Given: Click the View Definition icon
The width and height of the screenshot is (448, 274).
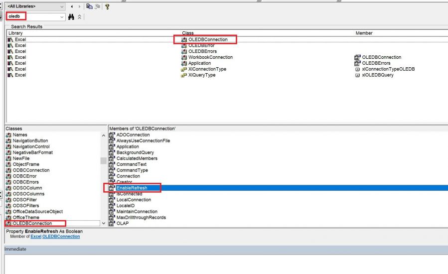Looking at the screenshot, I should tap(98, 6).
